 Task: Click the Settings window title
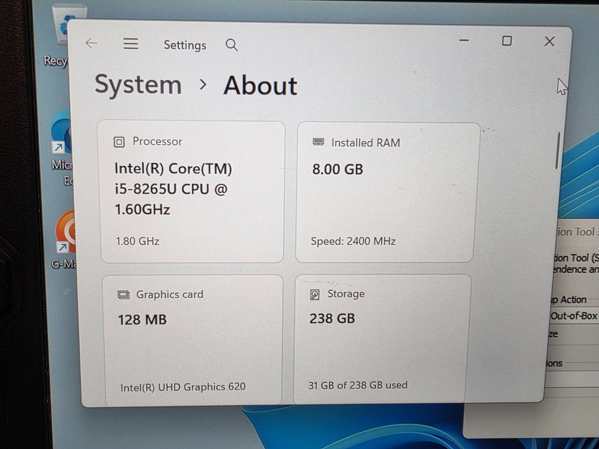point(185,45)
